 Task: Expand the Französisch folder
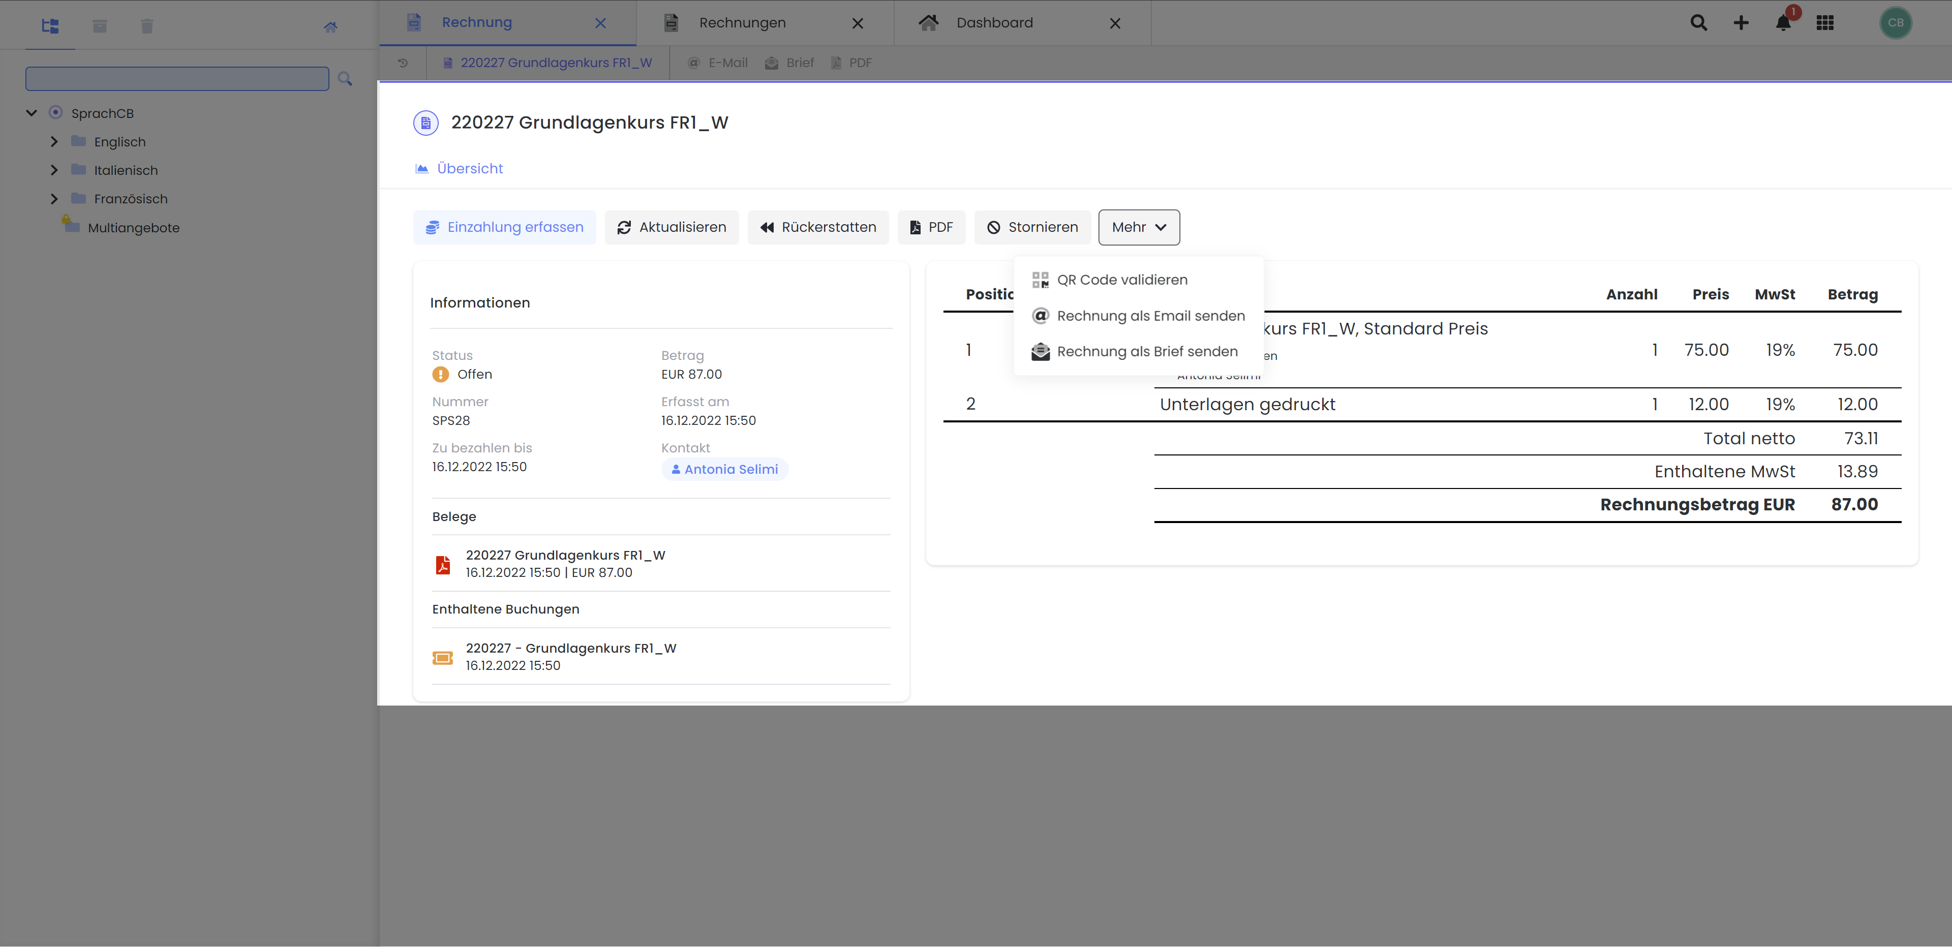pyautogui.click(x=54, y=198)
